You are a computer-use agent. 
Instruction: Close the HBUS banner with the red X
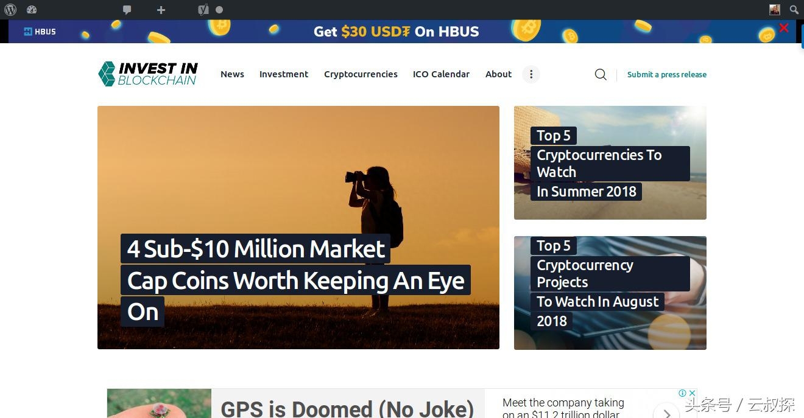[784, 28]
